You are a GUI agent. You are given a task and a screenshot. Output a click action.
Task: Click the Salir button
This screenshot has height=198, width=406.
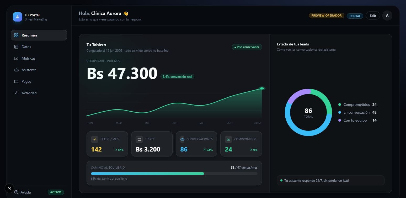tap(373, 15)
